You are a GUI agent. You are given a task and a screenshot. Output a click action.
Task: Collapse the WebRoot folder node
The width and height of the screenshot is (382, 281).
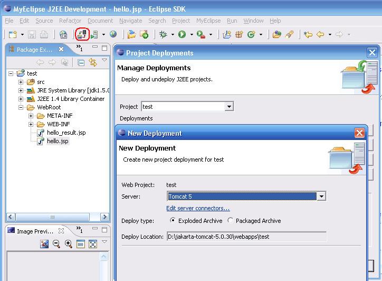click(21, 107)
